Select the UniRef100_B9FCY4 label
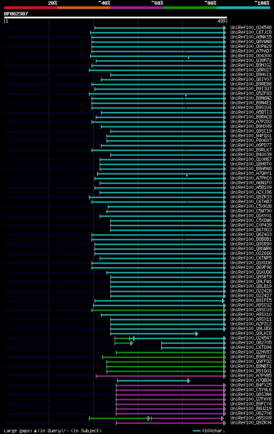 251,404
